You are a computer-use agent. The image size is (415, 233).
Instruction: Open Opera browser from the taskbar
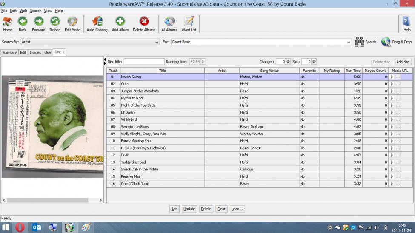pyautogui.click(x=20, y=227)
